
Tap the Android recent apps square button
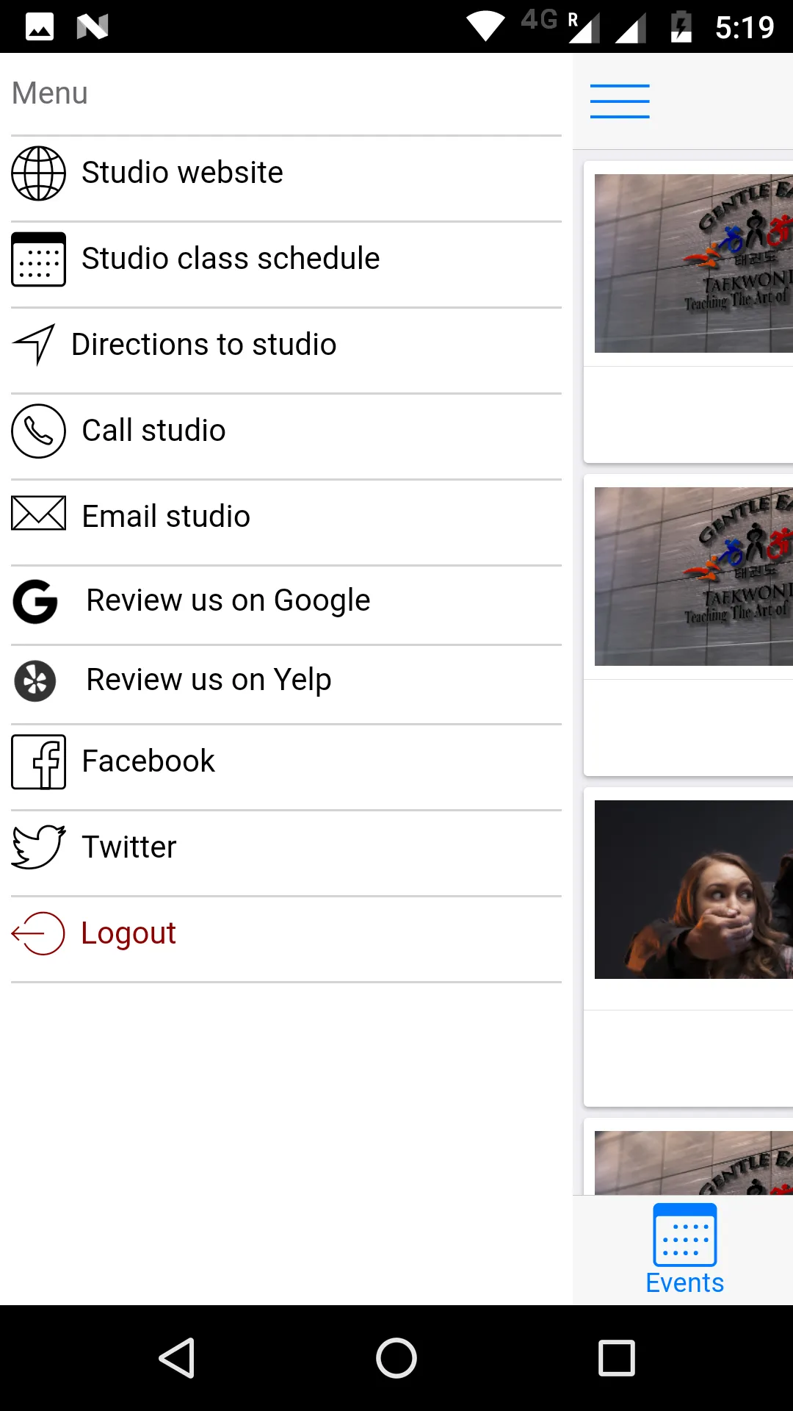[617, 1358]
